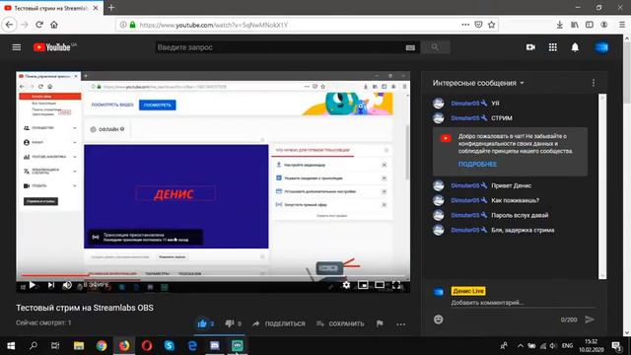Open Streamlabs OBS from taskbar
Screen dimensions: 631x355
238,346
